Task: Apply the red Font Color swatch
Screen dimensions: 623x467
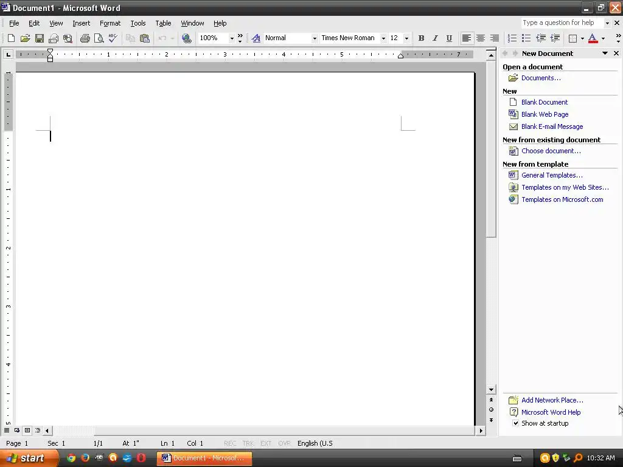Action: coord(593,38)
